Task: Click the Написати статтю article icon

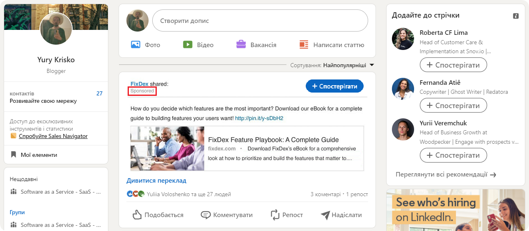Action: pos(304,44)
